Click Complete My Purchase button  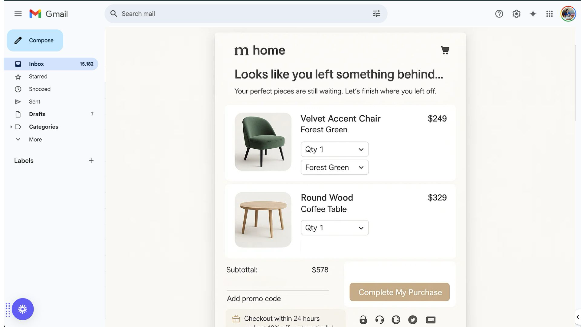click(x=399, y=292)
